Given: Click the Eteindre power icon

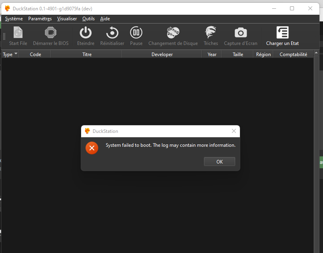Looking at the screenshot, I should point(86,32).
